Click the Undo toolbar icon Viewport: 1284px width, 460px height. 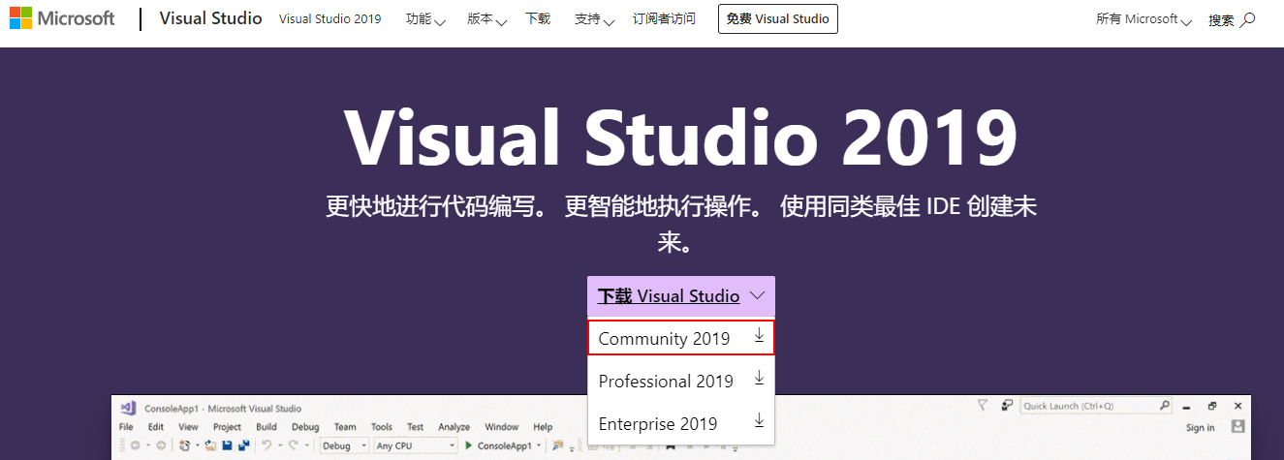click(266, 445)
